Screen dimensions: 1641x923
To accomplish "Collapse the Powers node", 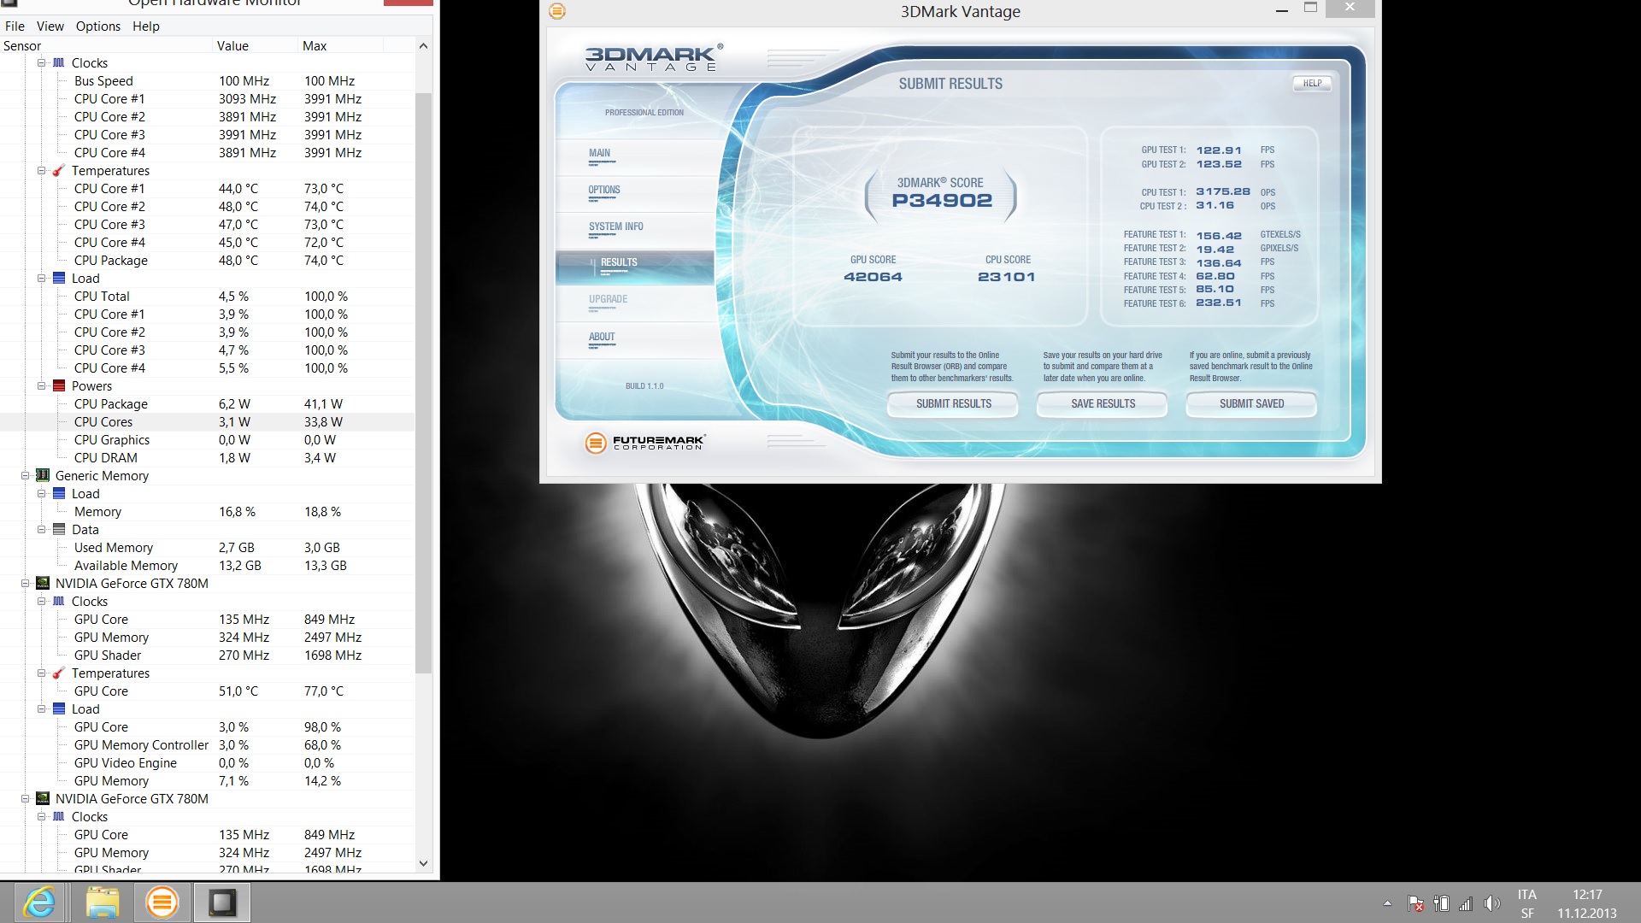I will click(41, 386).
